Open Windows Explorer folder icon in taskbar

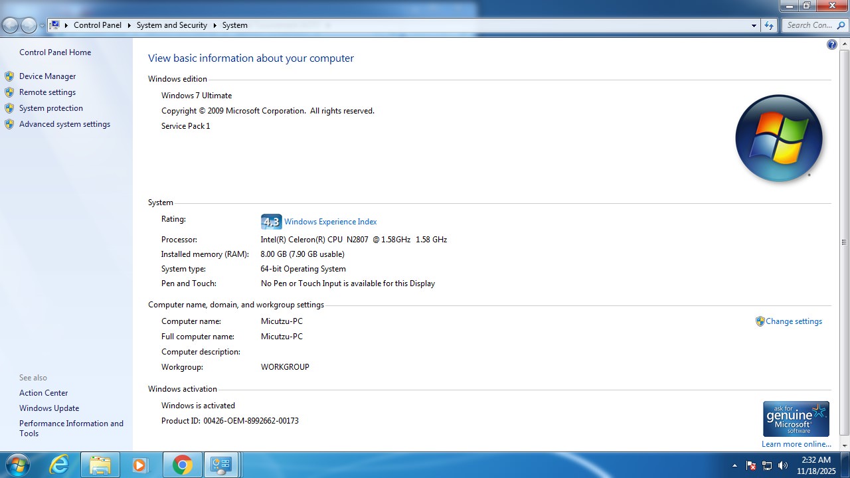[x=100, y=465]
